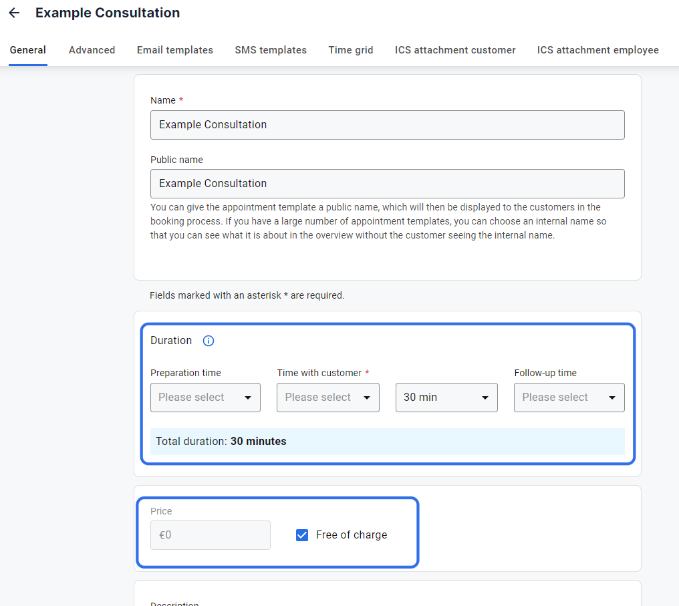Screen dimensions: 679x606
Task: Uncheck the Free of charge checkbox
Action: point(302,535)
